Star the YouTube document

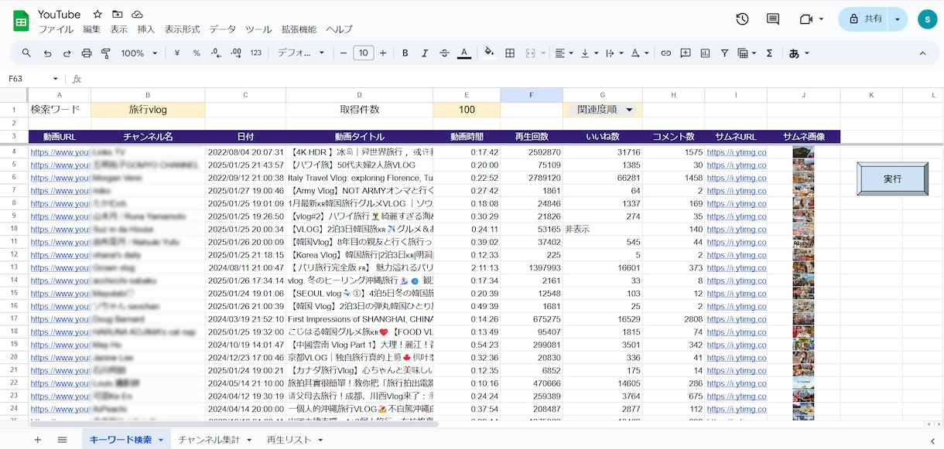pos(97,15)
